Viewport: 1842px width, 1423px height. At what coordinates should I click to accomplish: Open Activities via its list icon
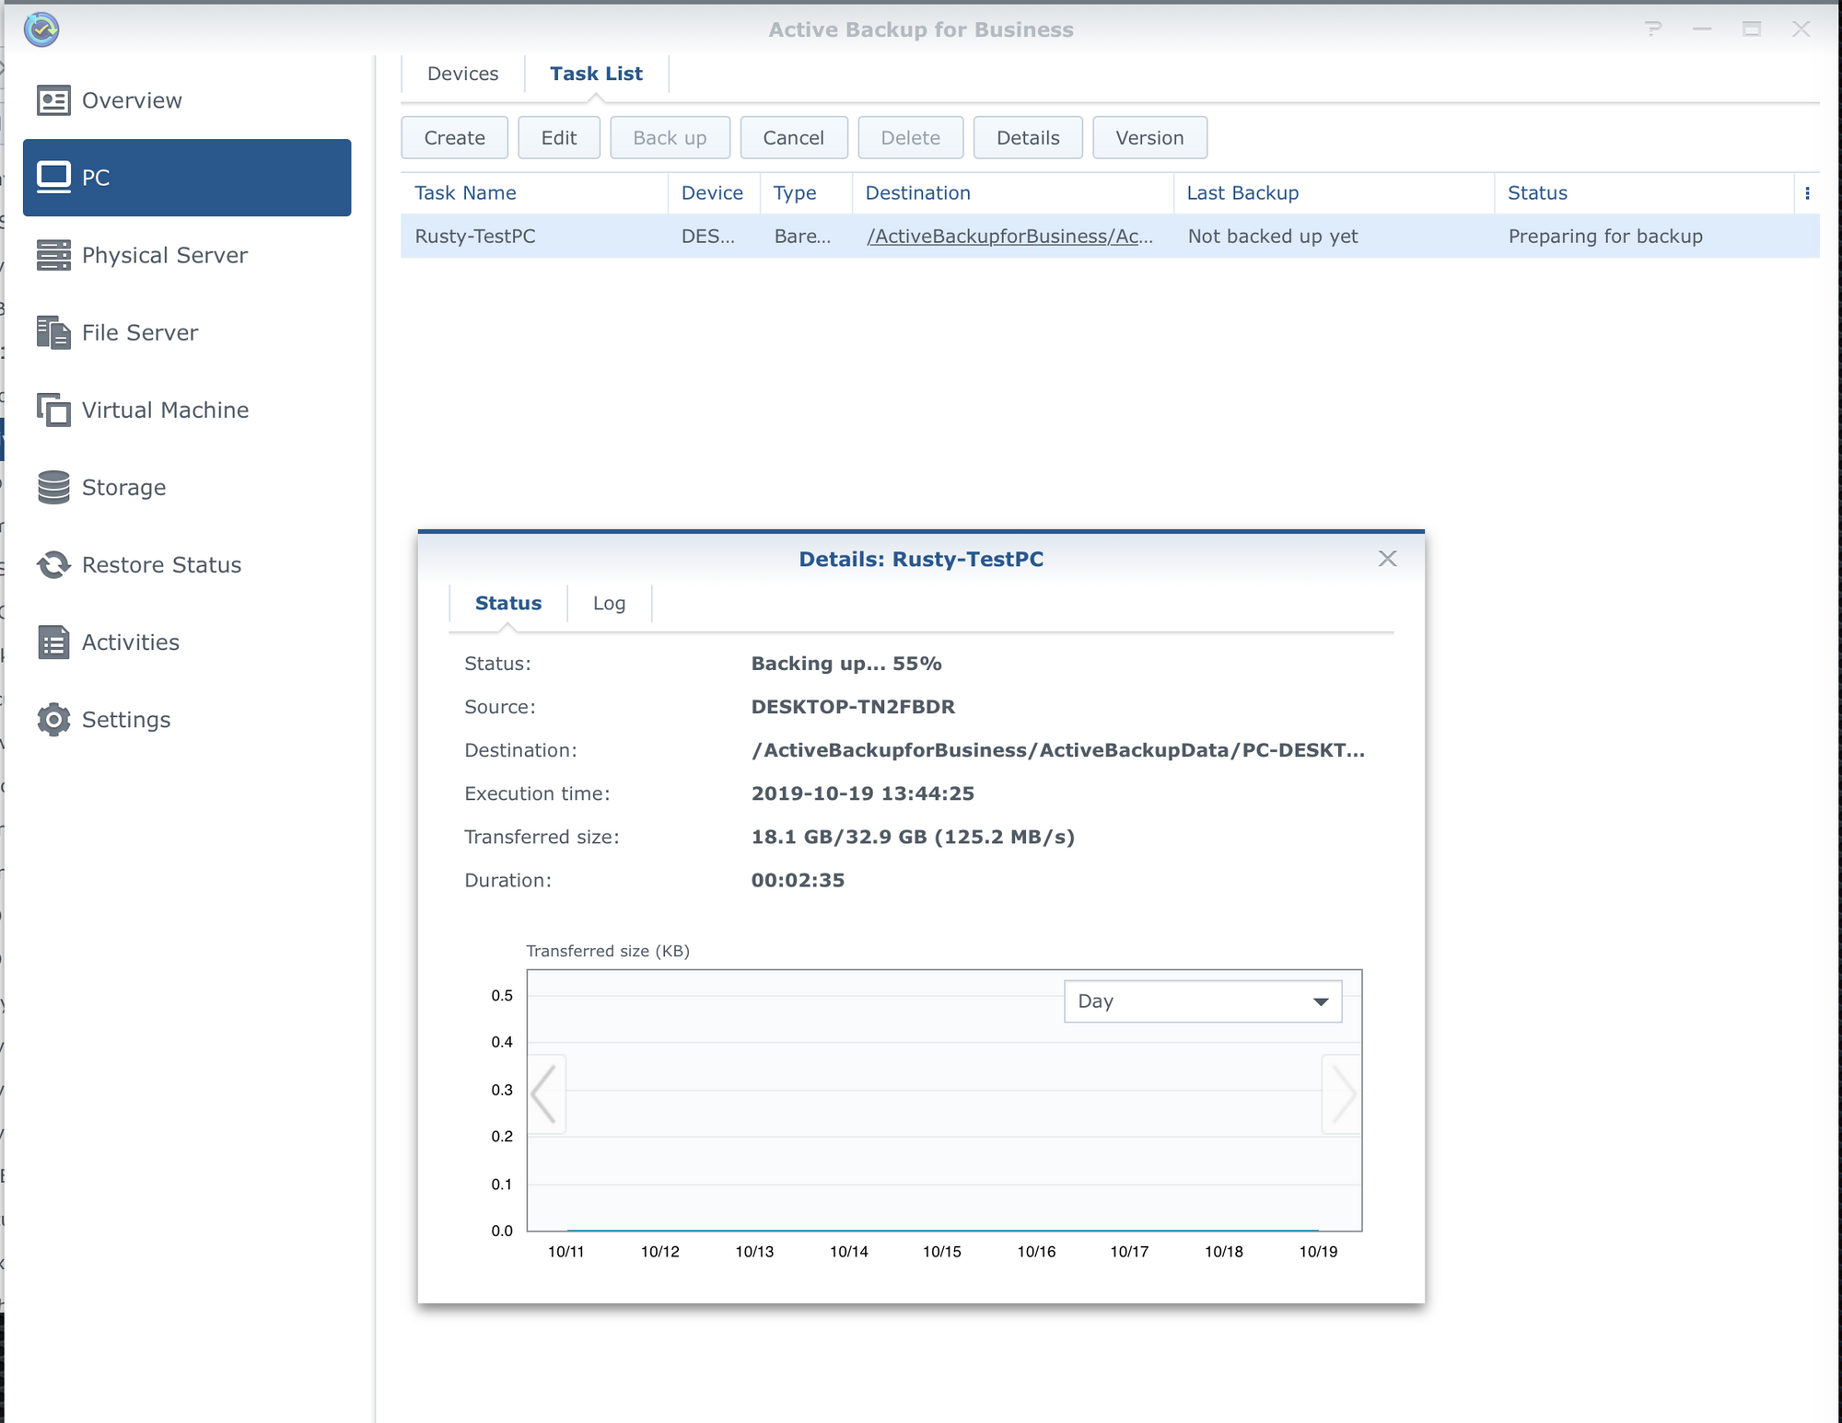[53, 642]
